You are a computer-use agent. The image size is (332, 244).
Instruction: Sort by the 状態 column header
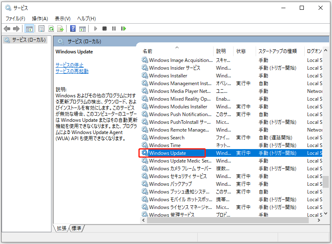click(x=244, y=51)
